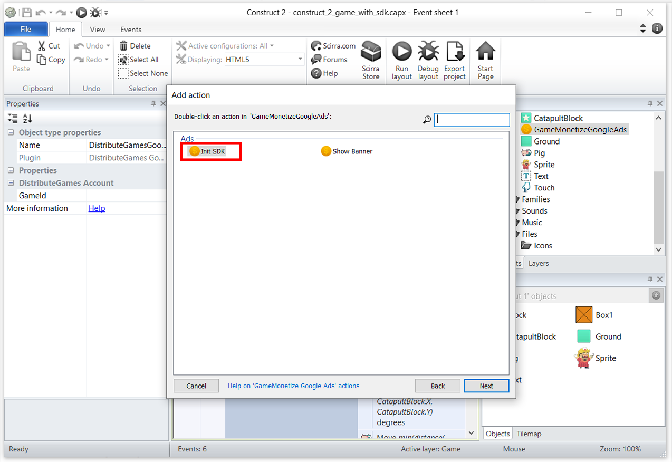The height and width of the screenshot is (462, 672).
Task: Switch to the Layers tab
Action: pos(538,263)
